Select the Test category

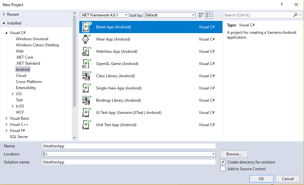(19, 100)
